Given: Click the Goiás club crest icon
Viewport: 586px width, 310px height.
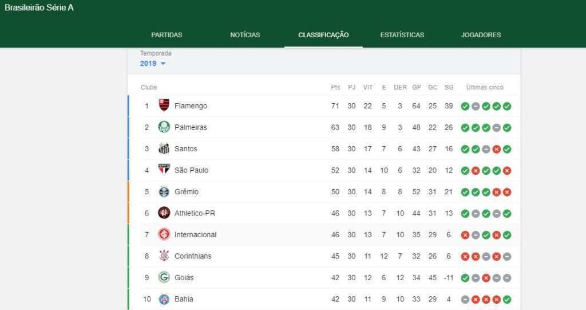Looking at the screenshot, I should point(164,277).
